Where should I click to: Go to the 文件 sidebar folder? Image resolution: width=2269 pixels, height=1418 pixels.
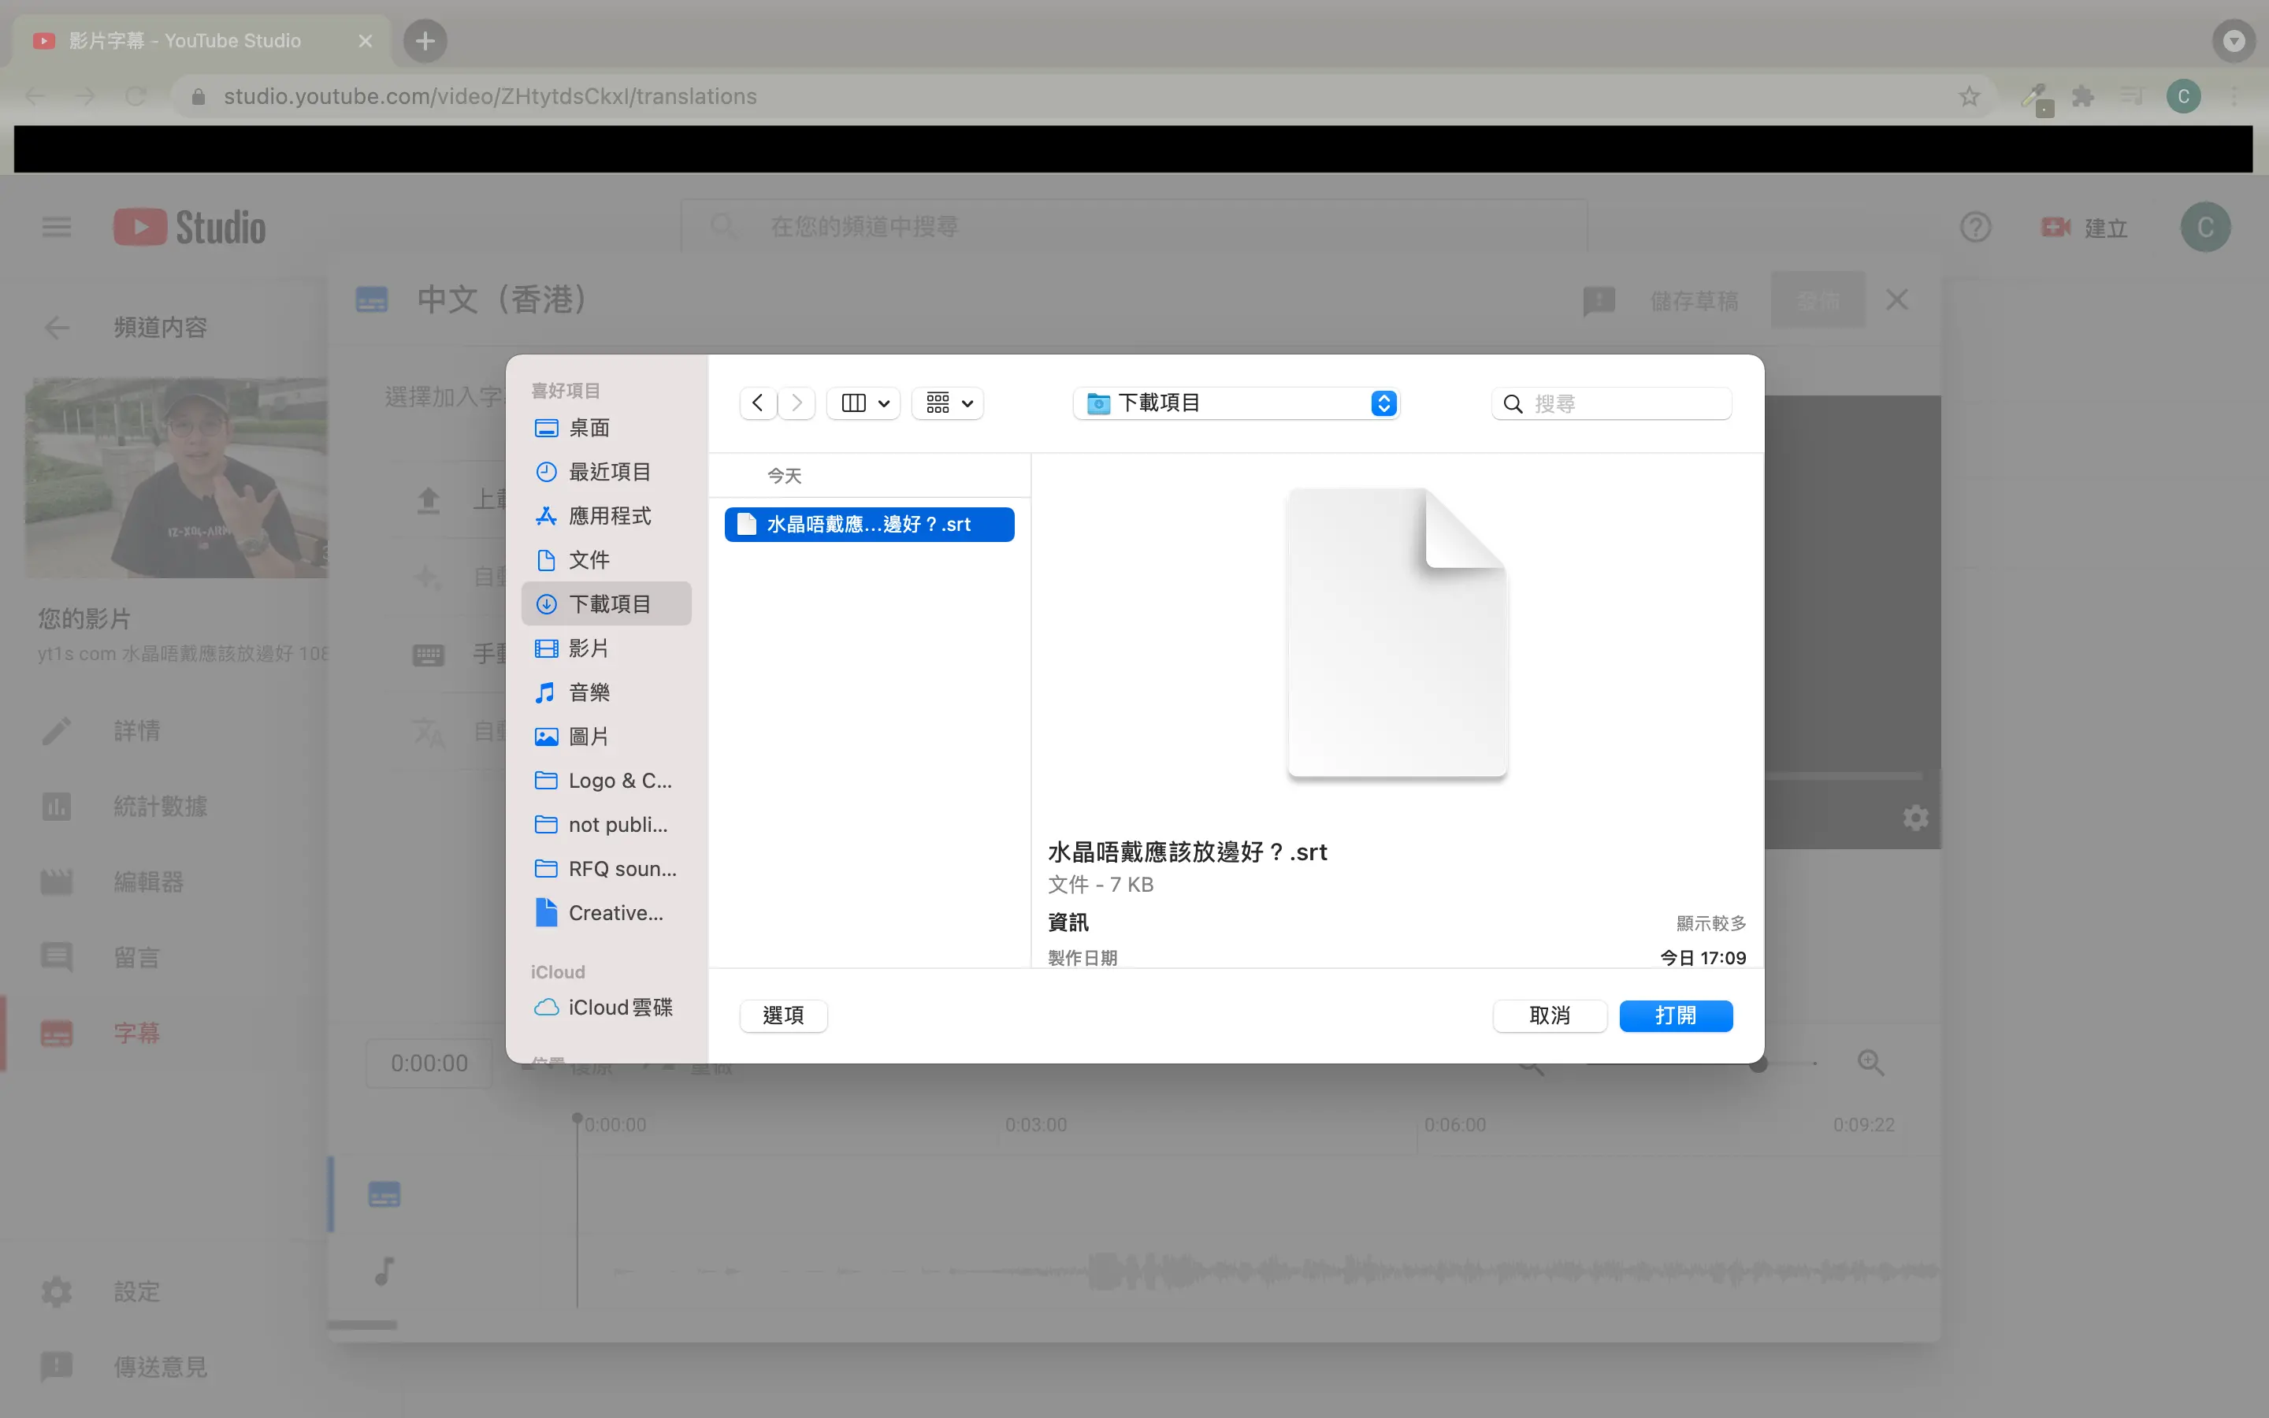coord(589,560)
